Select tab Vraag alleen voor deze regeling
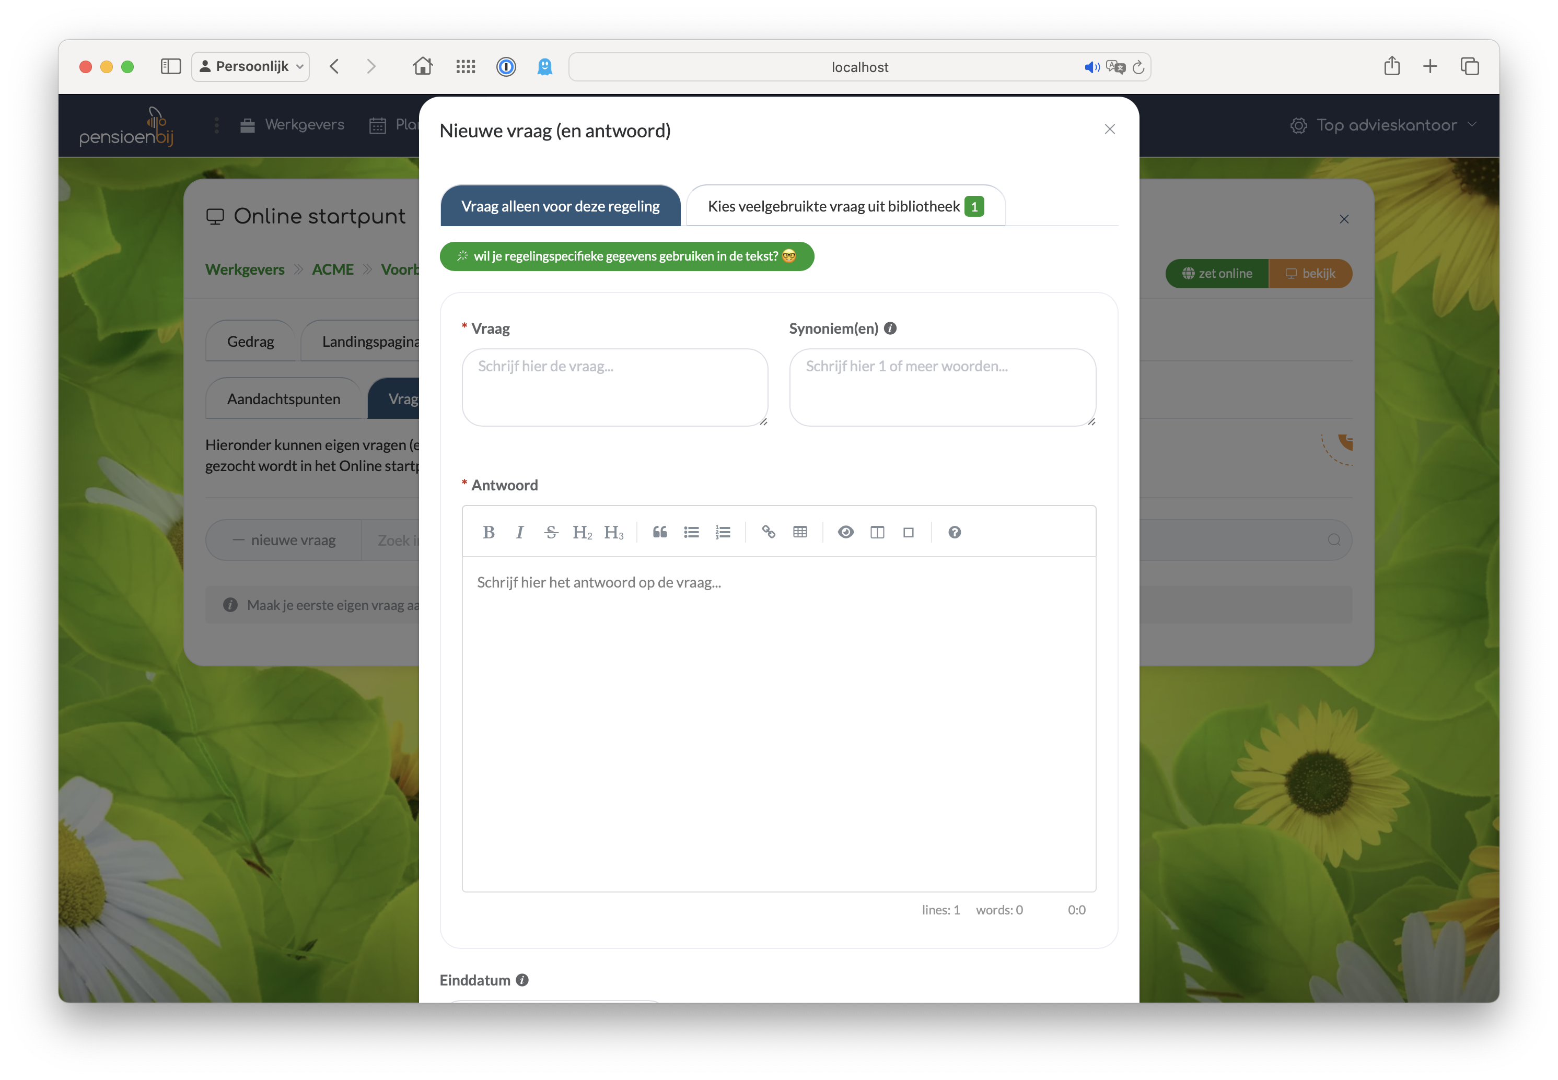 pos(561,206)
